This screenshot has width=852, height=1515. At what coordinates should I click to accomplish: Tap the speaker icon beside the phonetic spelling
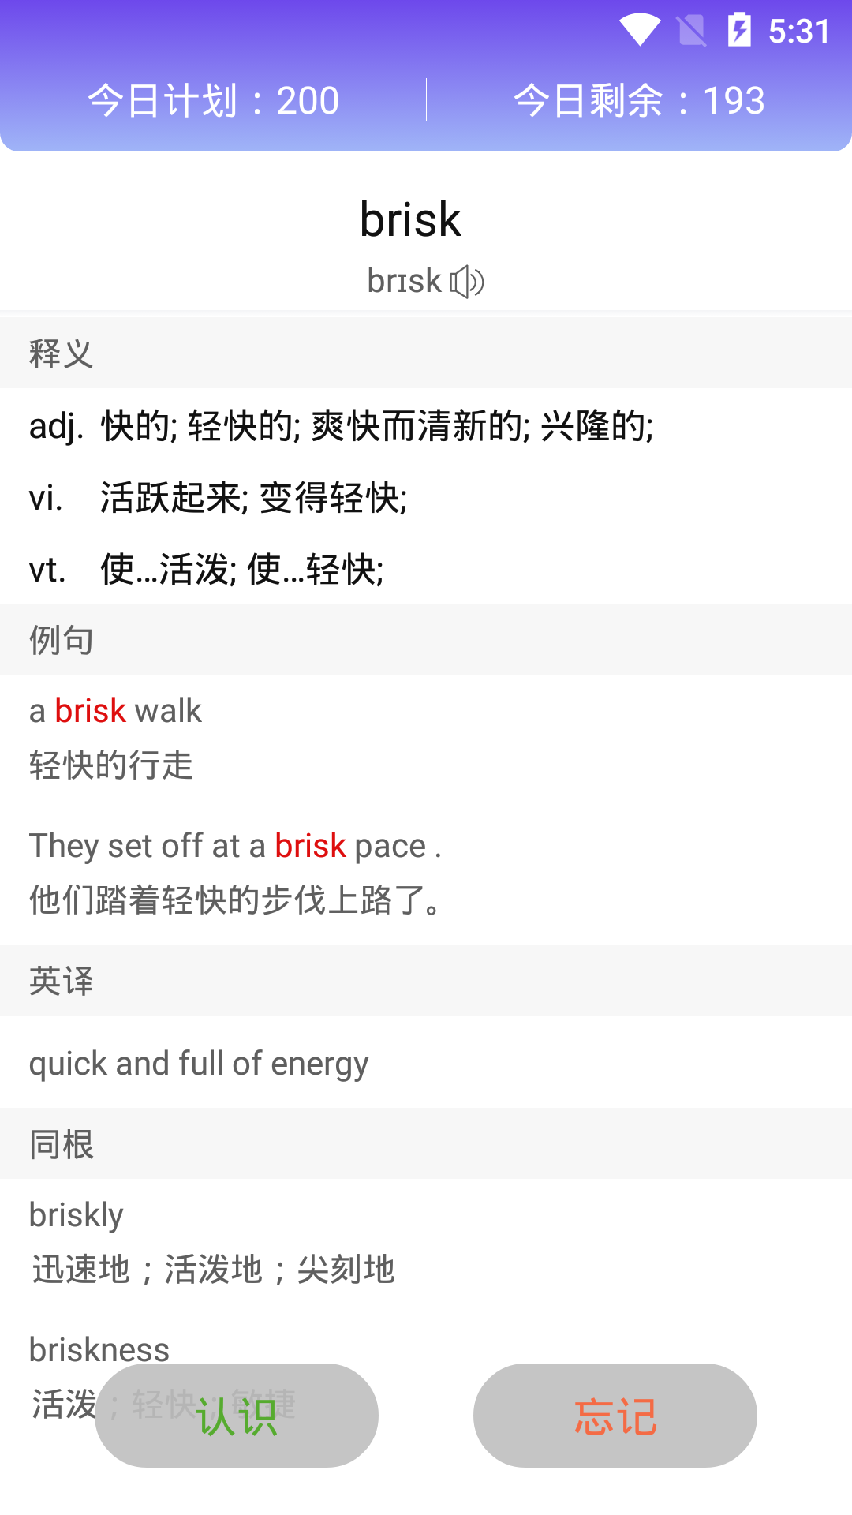[467, 280]
